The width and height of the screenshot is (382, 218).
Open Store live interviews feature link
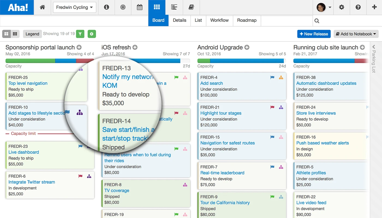tap(316, 113)
